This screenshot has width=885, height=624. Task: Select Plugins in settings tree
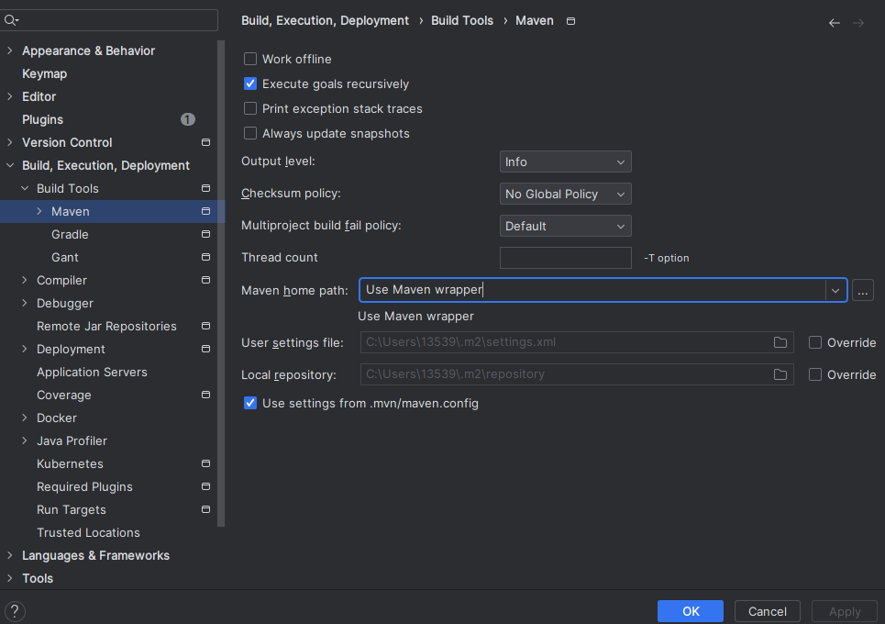(x=42, y=119)
